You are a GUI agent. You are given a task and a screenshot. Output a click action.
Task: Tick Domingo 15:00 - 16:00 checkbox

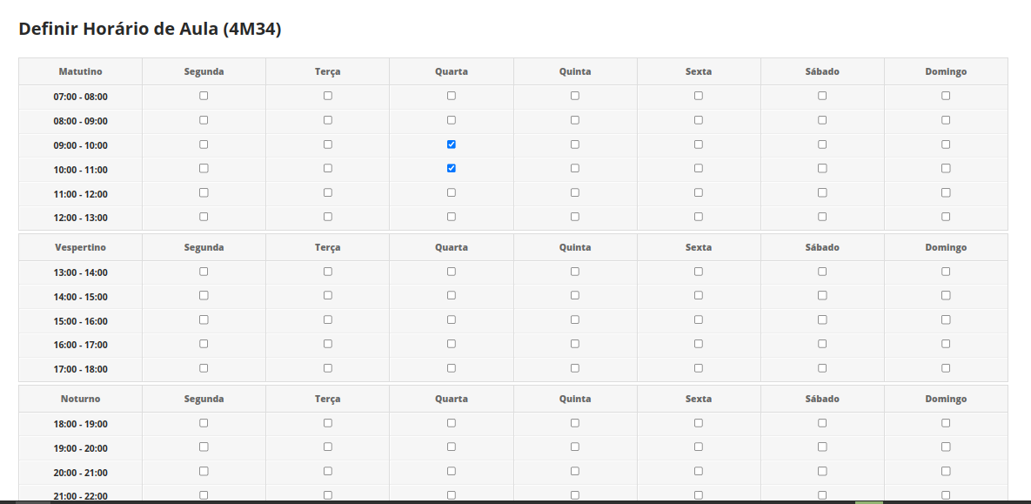pos(946,320)
